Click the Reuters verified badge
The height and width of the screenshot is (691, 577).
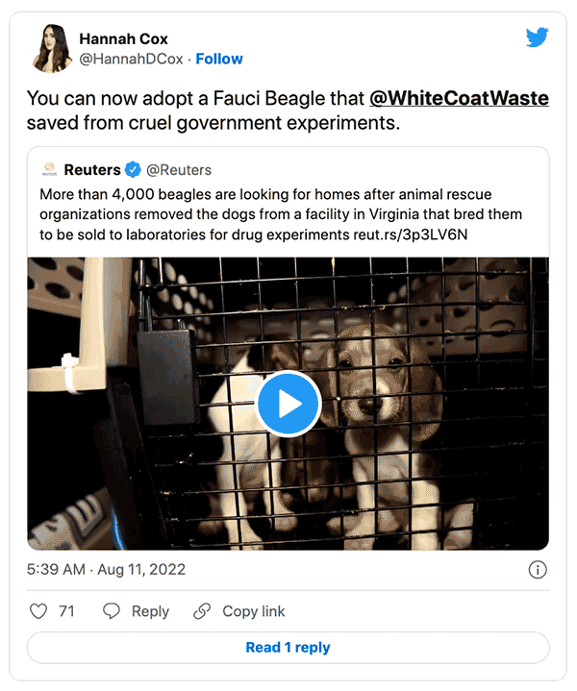coord(133,170)
